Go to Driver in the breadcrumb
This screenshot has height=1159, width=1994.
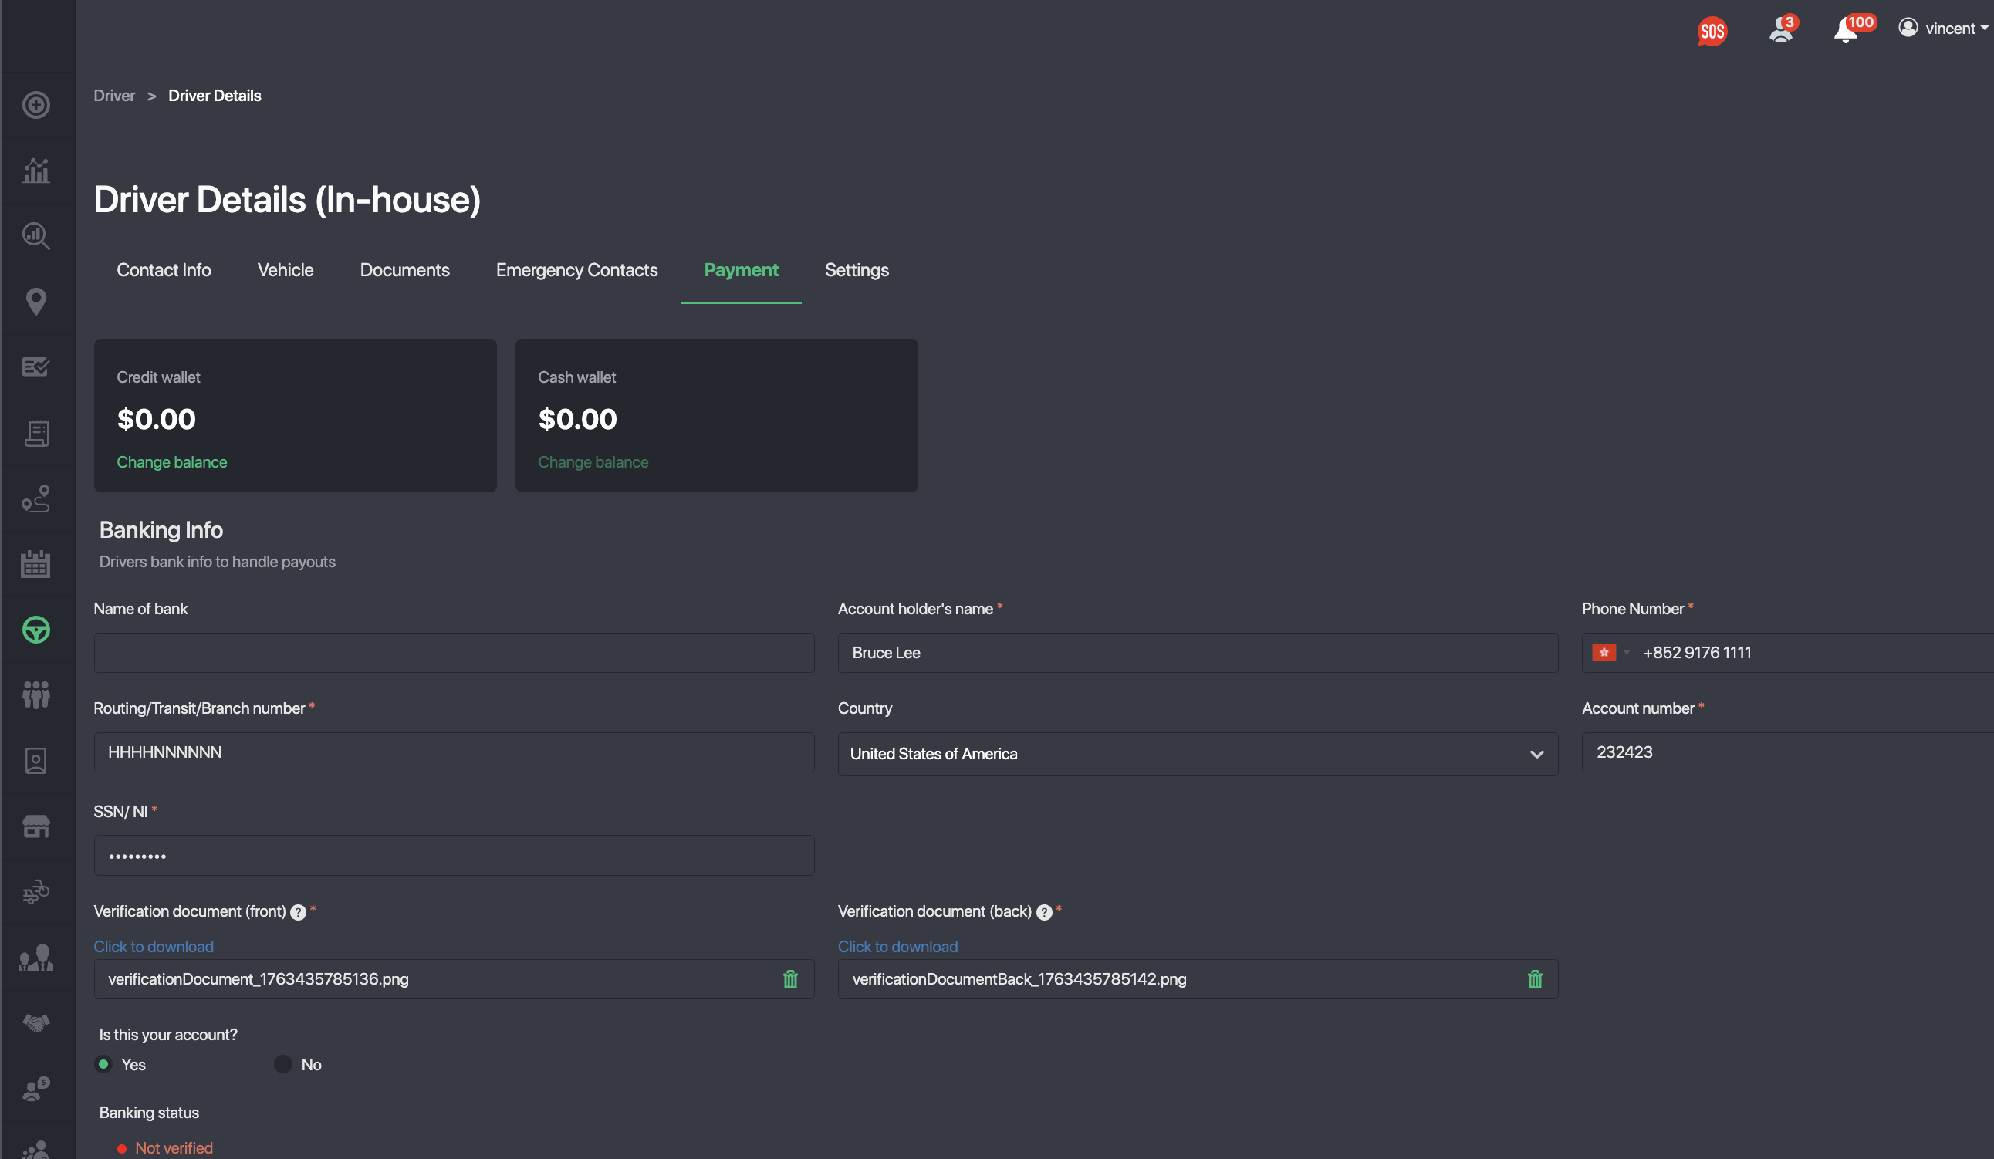(114, 96)
